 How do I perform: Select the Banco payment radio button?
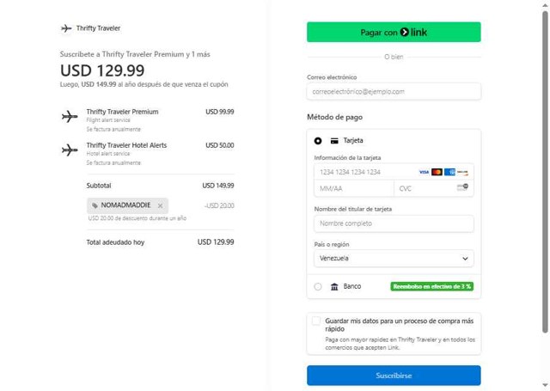coord(318,287)
